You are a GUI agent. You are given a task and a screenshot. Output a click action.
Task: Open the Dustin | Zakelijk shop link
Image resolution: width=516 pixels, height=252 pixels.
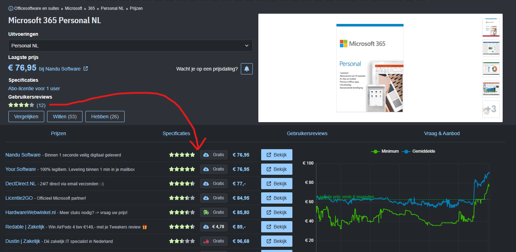tap(23, 241)
